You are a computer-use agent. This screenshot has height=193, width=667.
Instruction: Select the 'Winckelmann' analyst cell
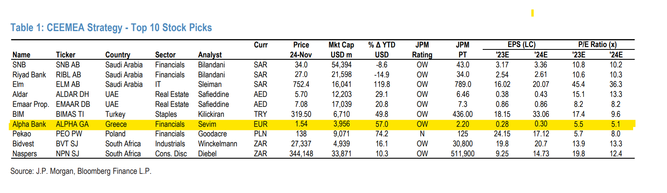pos(217,144)
